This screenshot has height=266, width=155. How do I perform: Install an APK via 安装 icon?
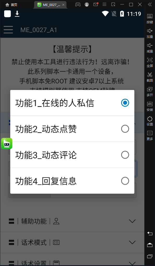(x=150, y=106)
